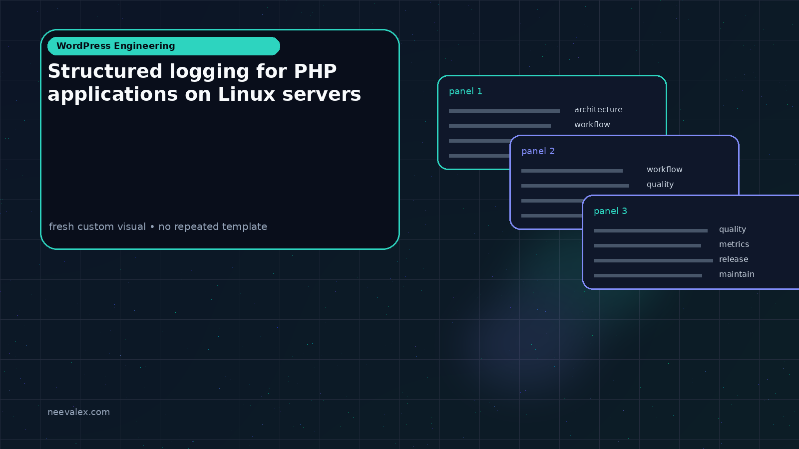Click the bar beside 'metrics' in panel 3
The height and width of the screenshot is (449, 799).
[647, 245]
